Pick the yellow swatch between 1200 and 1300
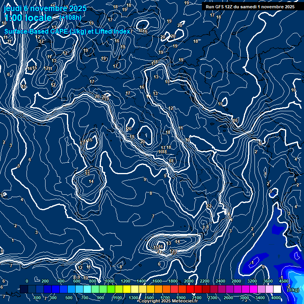Viewport: 304px width, 304px height. 127,289
